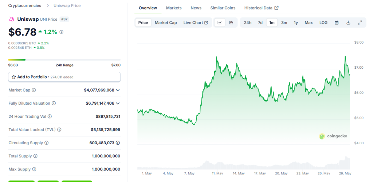373x182 pixels.
Task: Toggle Market Cap chart mode
Action: [x=166, y=23]
